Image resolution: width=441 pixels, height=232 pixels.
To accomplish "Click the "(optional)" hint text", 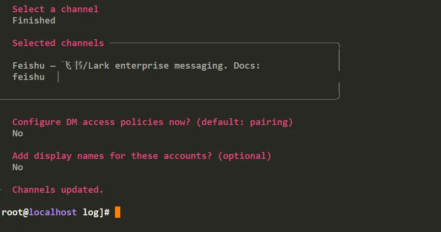I will tap(244, 156).
